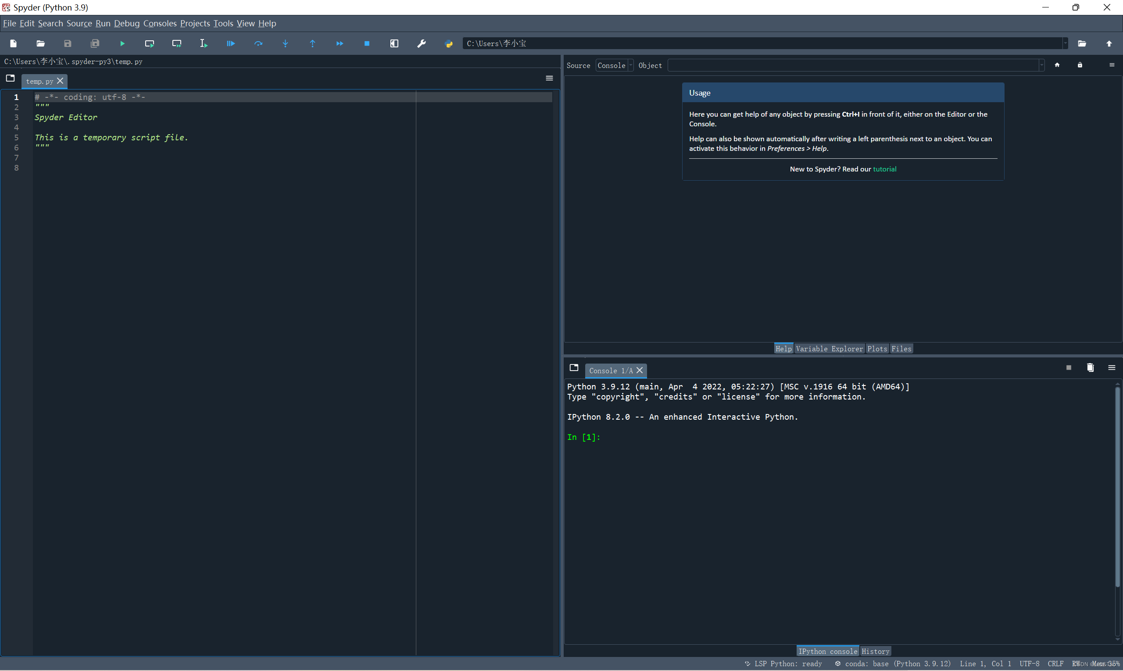The height and width of the screenshot is (671, 1123).
Task: Open PYTHONPATH manager via the Python icon
Action: (x=449, y=43)
